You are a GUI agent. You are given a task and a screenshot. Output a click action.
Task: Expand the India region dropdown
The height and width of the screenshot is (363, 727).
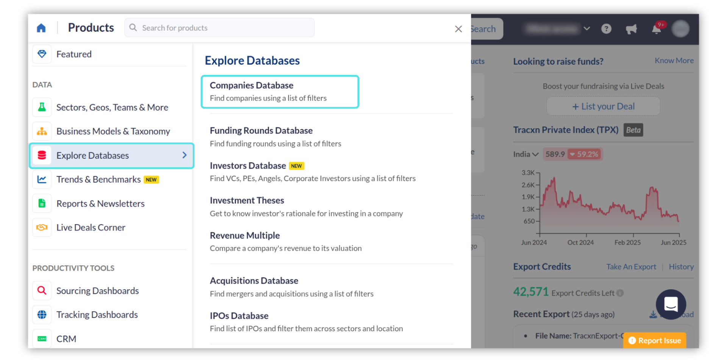pyautogui.click(x=526, y=154)
